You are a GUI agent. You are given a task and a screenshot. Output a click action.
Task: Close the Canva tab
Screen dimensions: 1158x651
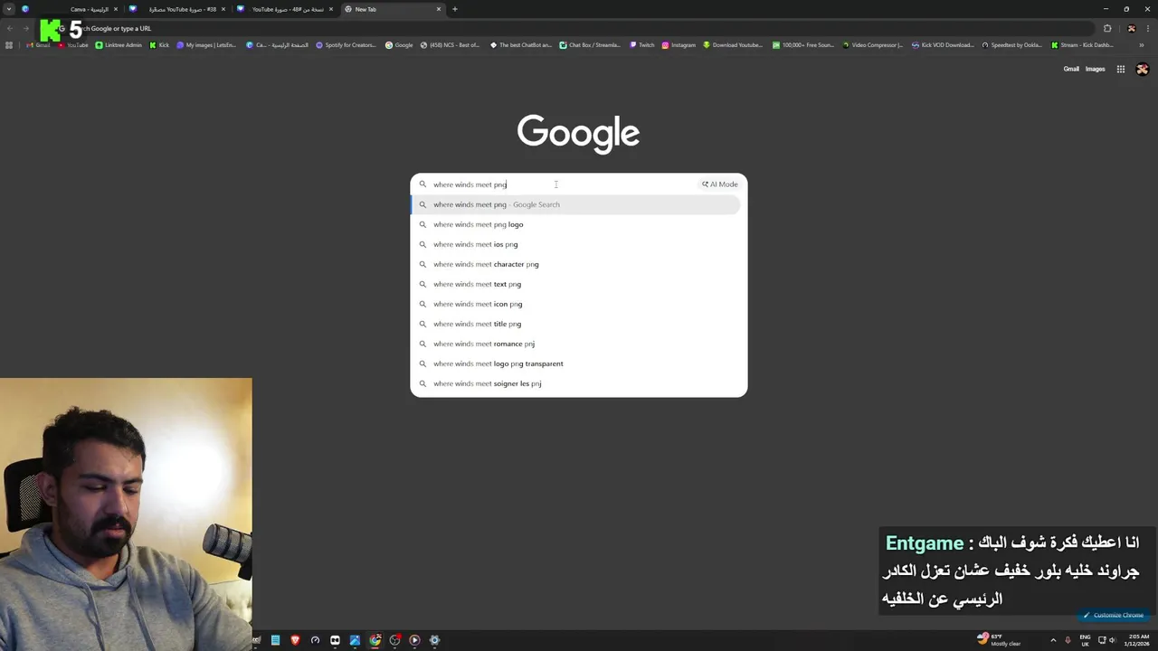coord(116,9)
